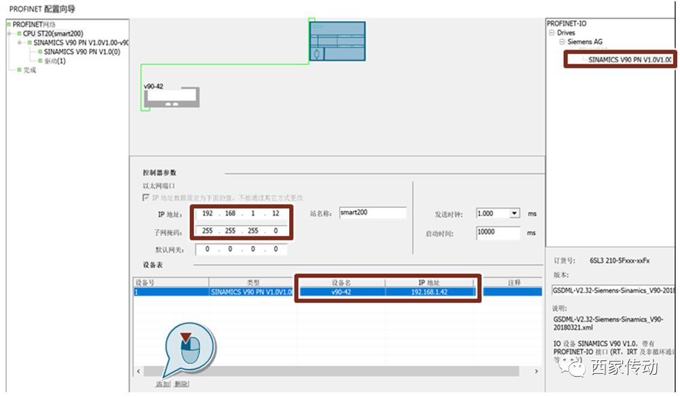Select the v90-42 drive device icon
Viewport: 680px width, 397px height.
tap(172, 97)
